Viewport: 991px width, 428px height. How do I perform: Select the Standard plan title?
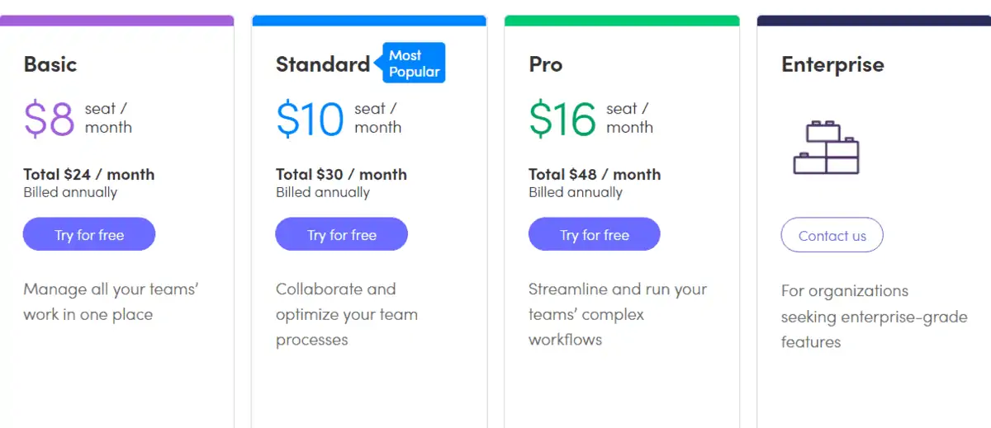[x=323, y=64]
